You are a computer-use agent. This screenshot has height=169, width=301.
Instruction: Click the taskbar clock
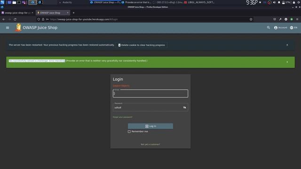tap(252, 2)
